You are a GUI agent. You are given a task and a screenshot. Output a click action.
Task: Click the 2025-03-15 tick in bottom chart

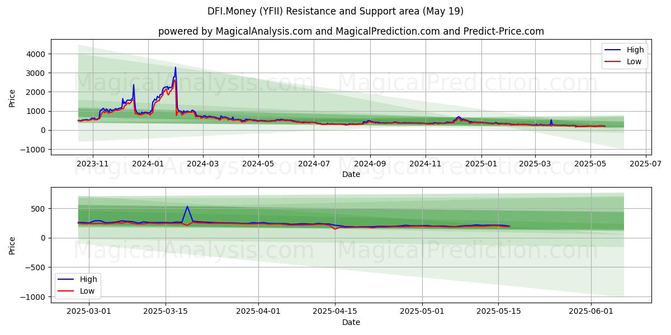166,312
